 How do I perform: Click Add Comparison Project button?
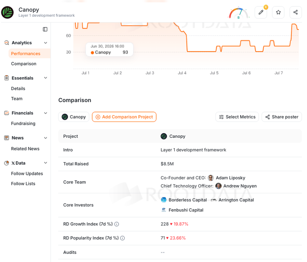tap(124, 117)
